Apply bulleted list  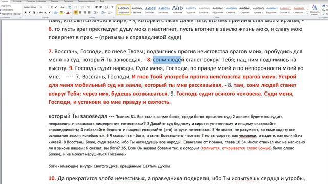(76, 7)
